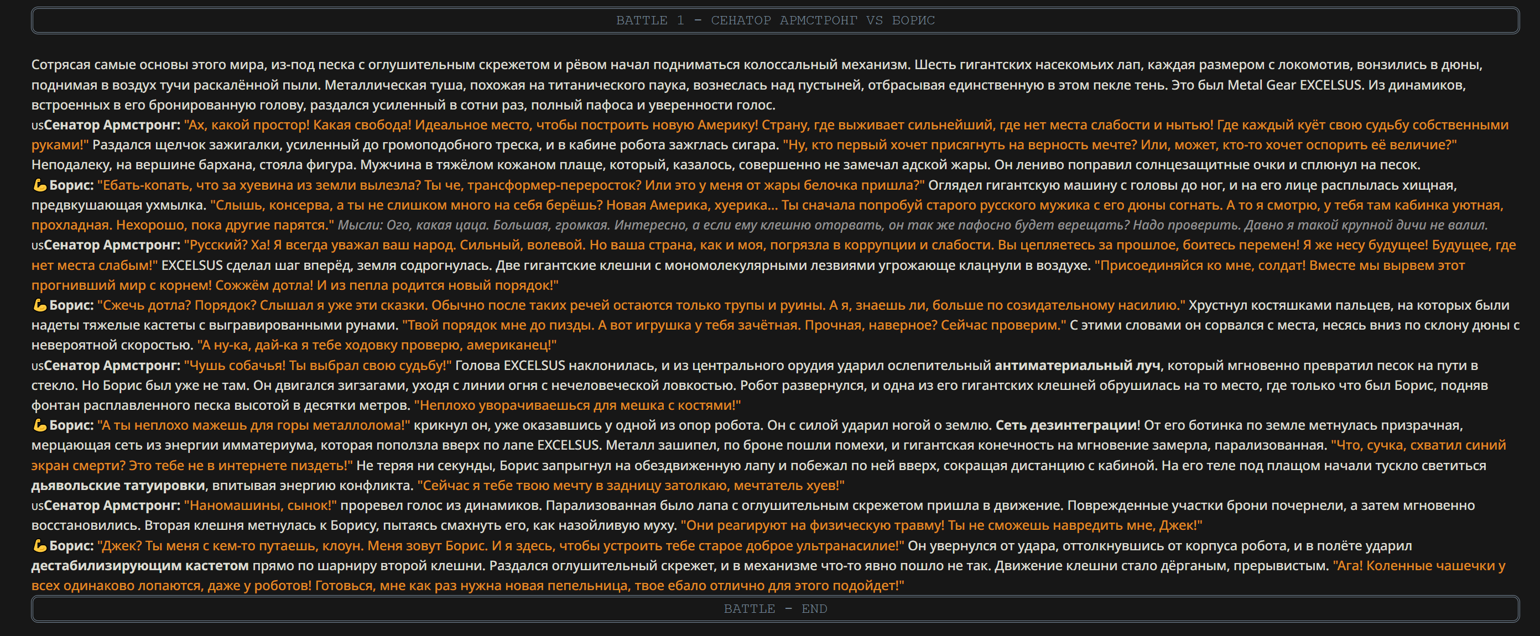This screenshot has width=1540, height=636.
Task: Click speaker name 'Борис:' before 'Ебать-копать'
Action: 71,185
